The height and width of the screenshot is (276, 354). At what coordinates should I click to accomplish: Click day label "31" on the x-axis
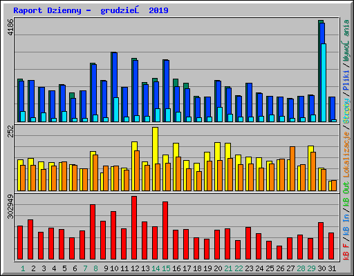332,268
